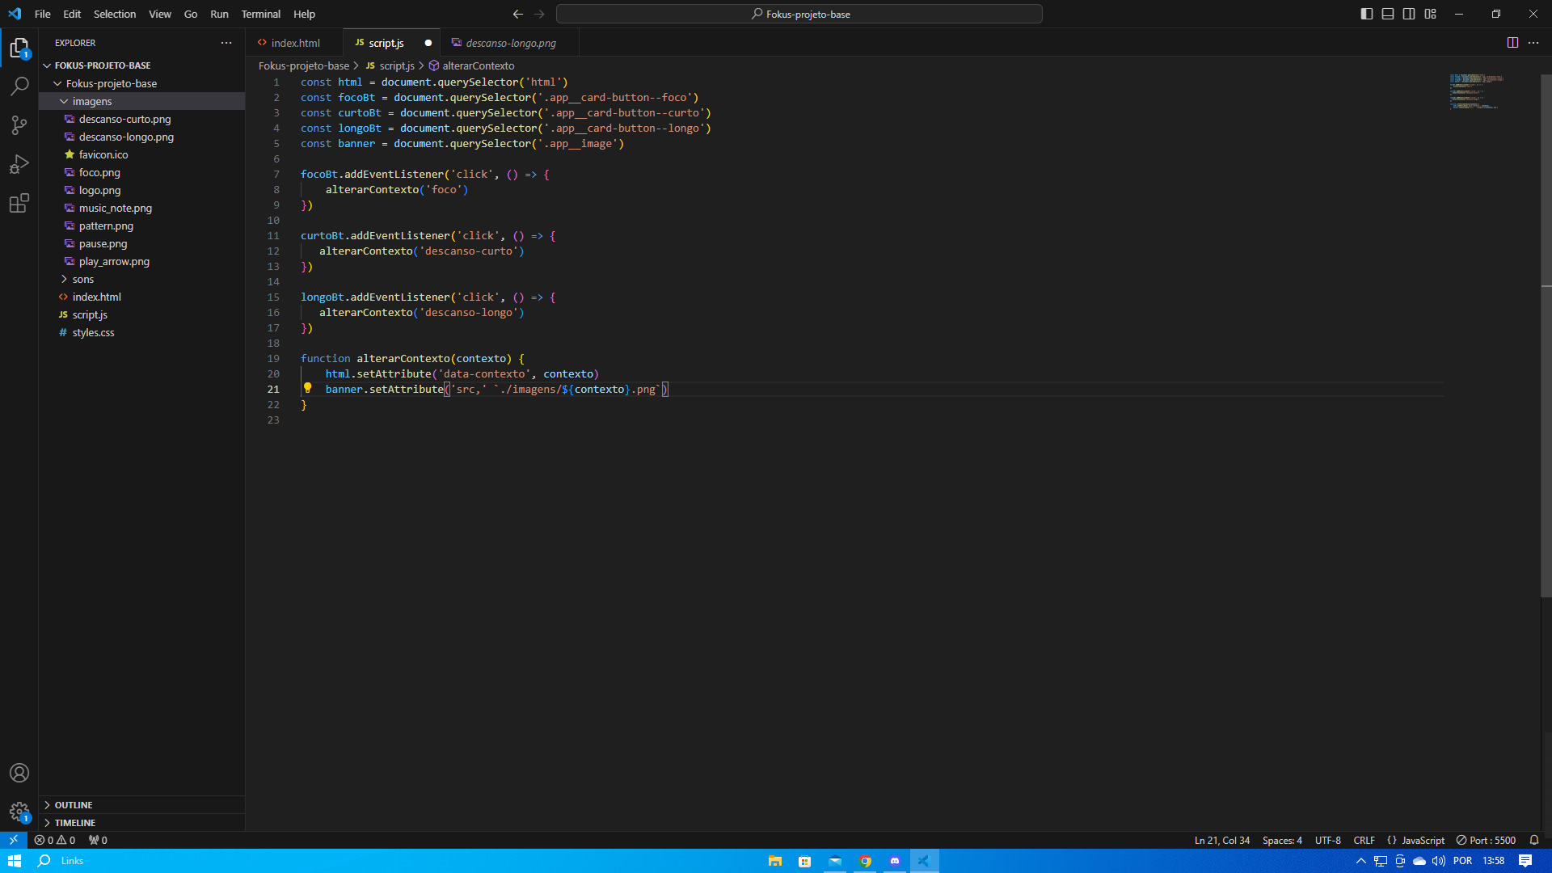Open the volume control in system tray
This screenshot has width=1552, height=873.
point(1439,861)
